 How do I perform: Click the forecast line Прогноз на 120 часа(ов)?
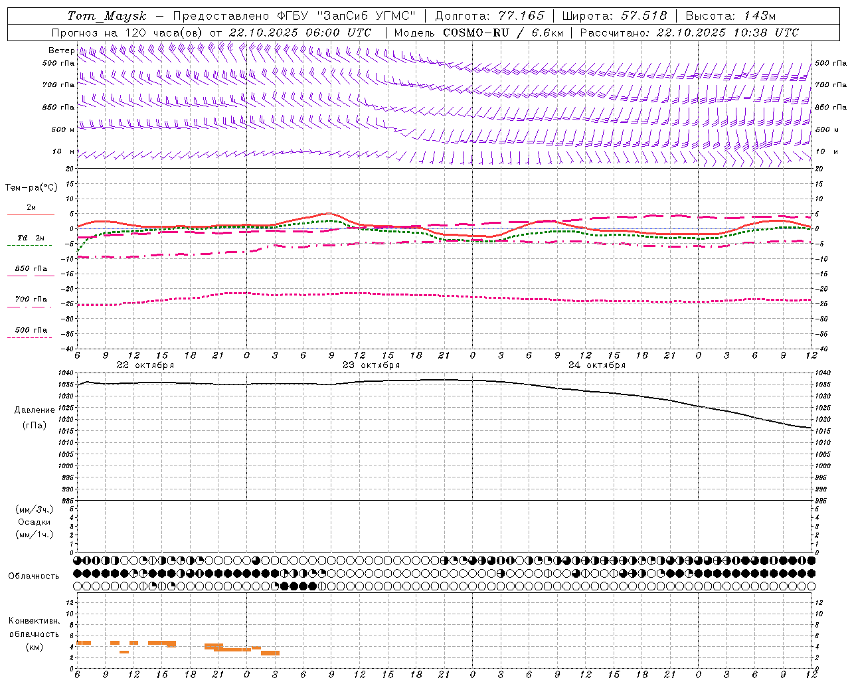point(127,33)
